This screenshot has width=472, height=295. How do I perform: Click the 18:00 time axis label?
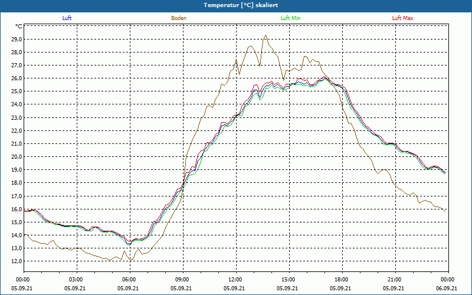pyautogui.click(x=343, y=280)
